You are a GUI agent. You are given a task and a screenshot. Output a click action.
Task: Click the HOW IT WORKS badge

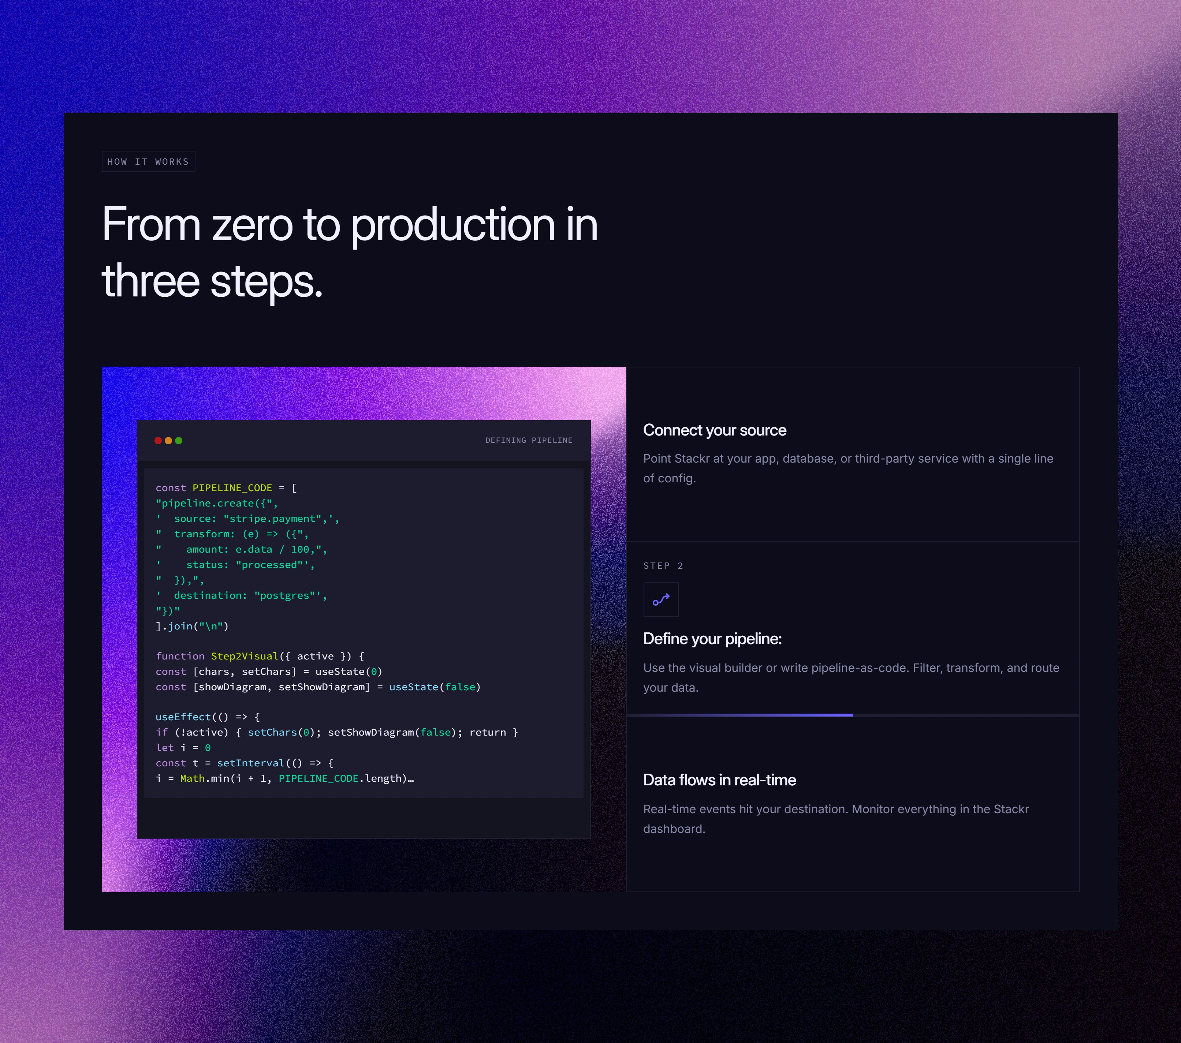148,162
